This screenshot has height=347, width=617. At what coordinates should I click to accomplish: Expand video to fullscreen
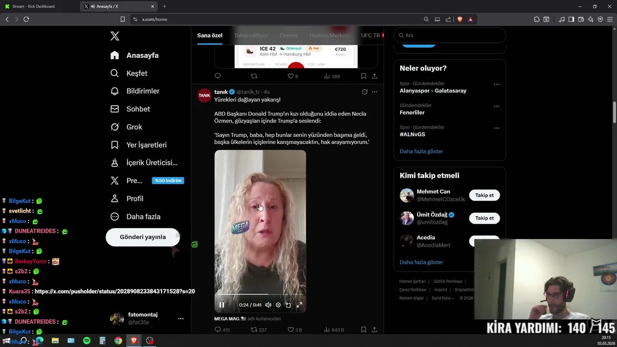tap(299, 305)
